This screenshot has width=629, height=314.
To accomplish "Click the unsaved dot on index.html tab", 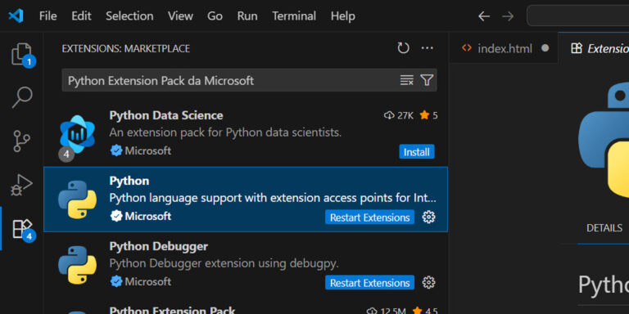I will 545,48.
